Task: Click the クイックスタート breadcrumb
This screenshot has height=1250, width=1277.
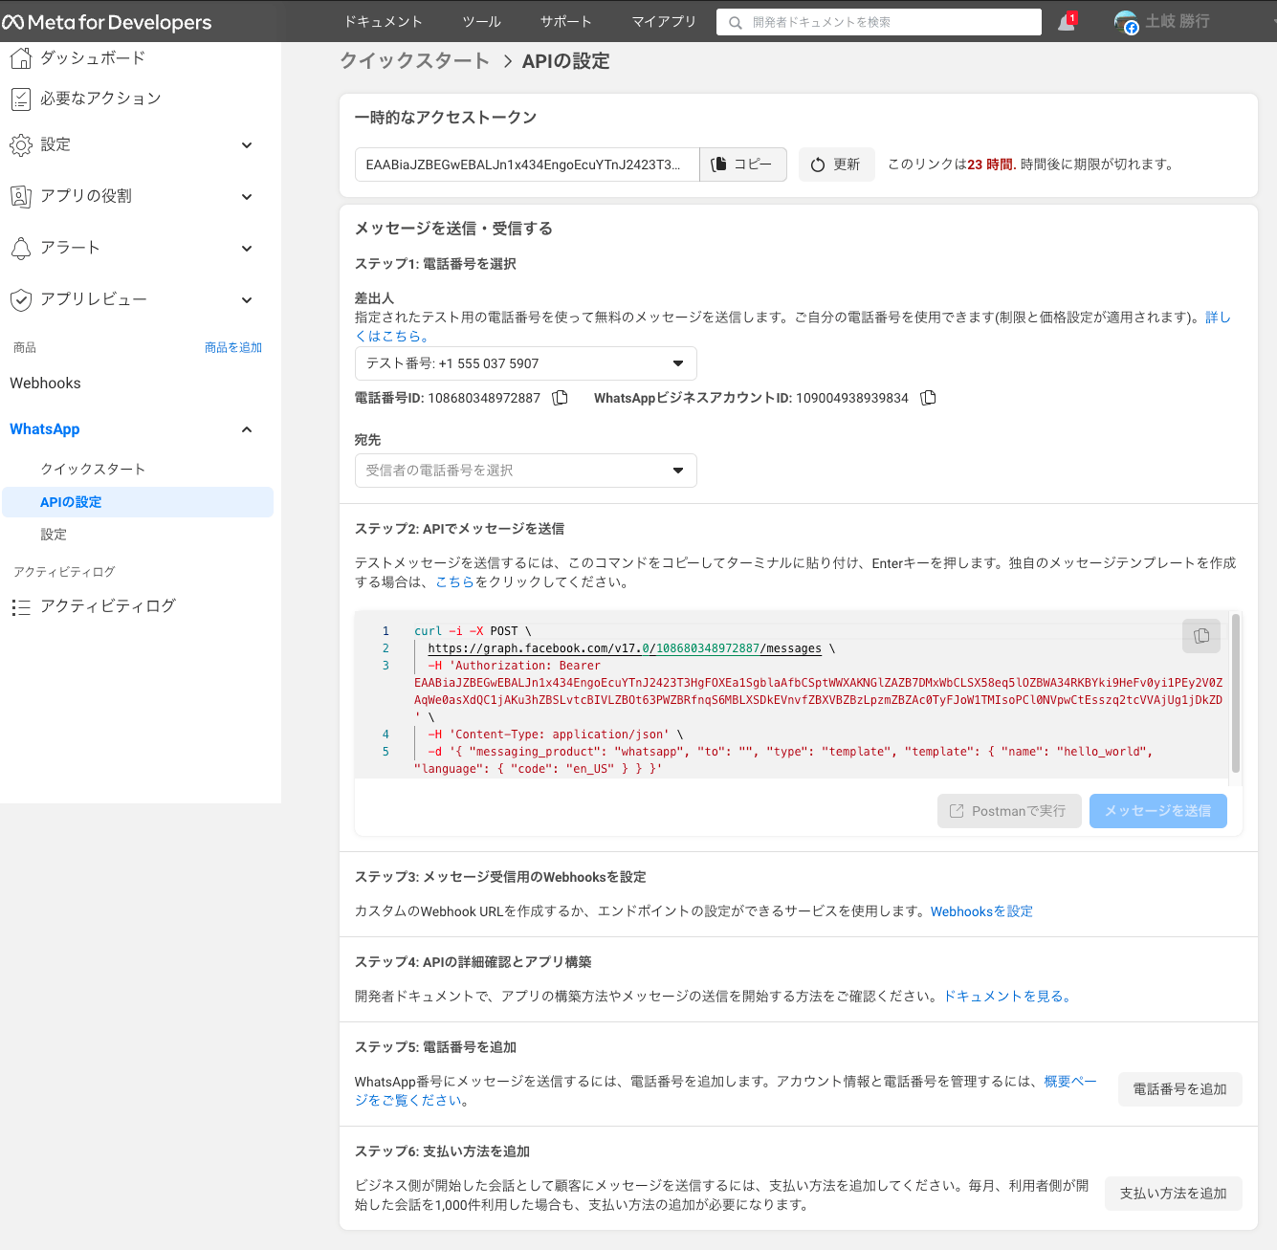Action: click(415, 61)
